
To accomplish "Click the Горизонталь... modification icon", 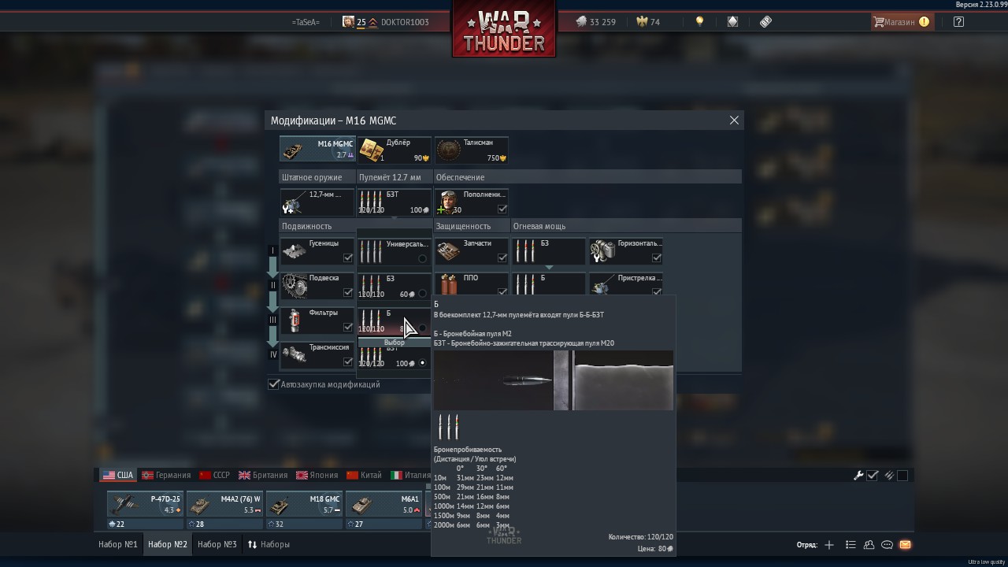I will click(603, 251).
